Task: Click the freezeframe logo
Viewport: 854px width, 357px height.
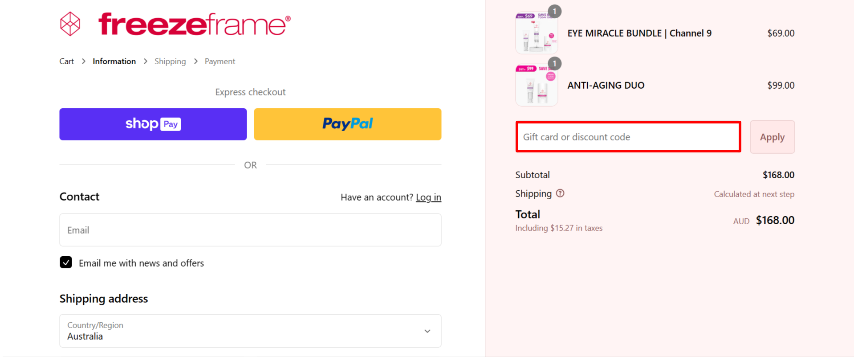Action: point(174,23)
